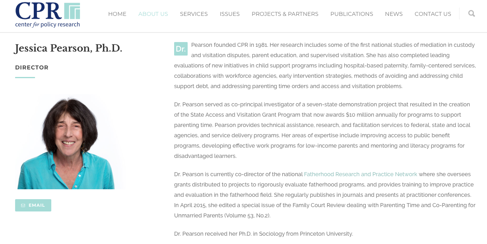The image size is (487, 244).
Task: Click the DIRECTOR subtitle text
Action: (32, 67)
